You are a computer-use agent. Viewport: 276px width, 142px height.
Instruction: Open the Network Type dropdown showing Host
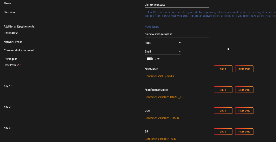[163, 43]
